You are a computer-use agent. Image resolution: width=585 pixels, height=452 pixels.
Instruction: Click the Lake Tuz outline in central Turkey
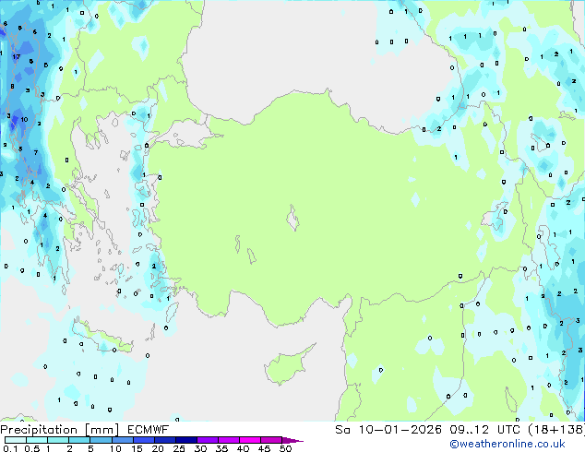coord(294,220)
